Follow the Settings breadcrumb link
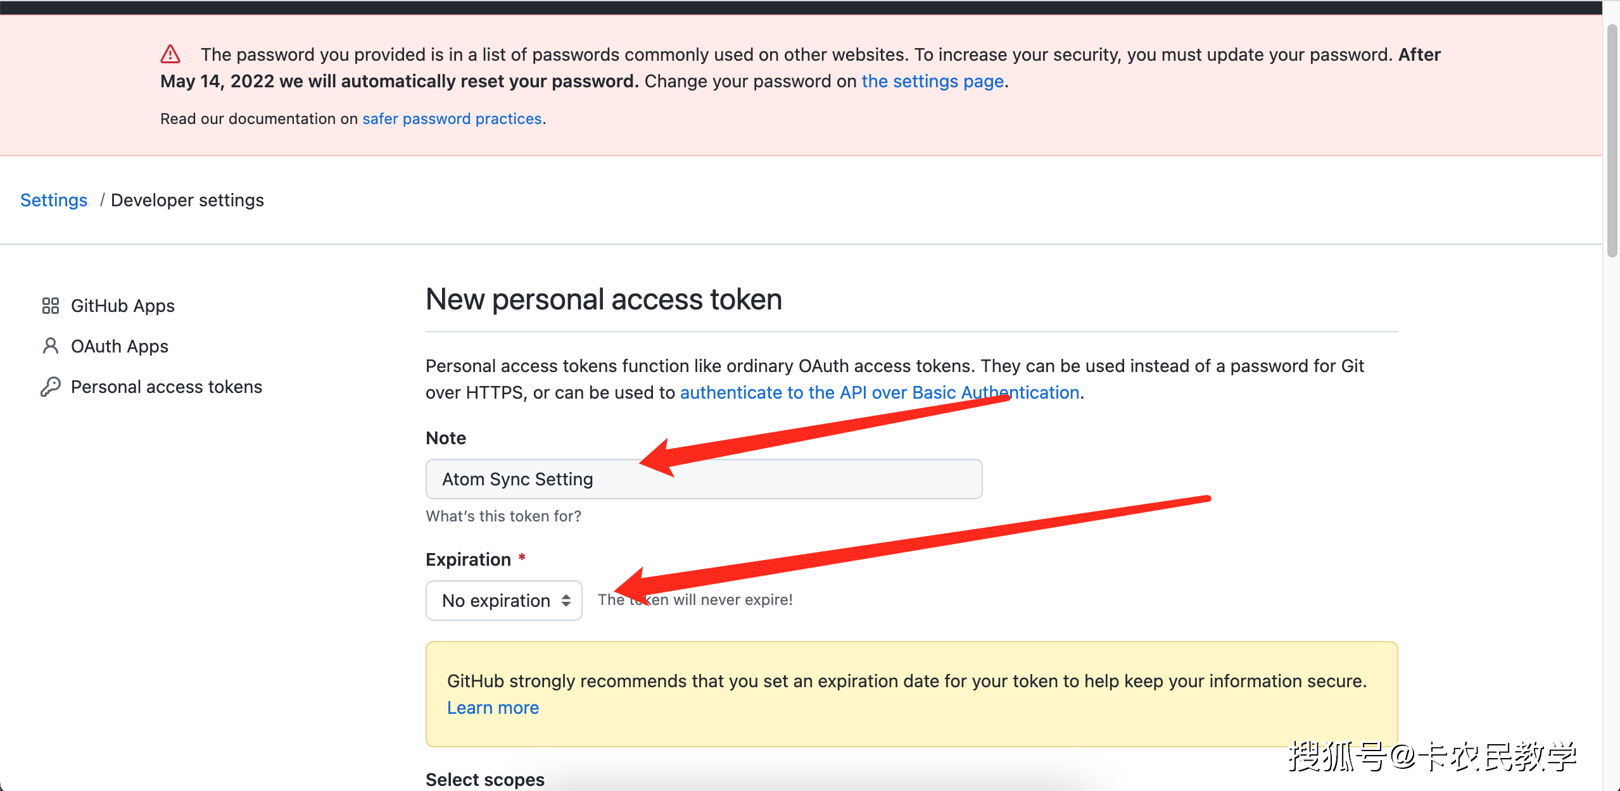 [54, 200]
